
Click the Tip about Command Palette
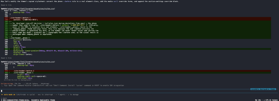pos(64,85)
